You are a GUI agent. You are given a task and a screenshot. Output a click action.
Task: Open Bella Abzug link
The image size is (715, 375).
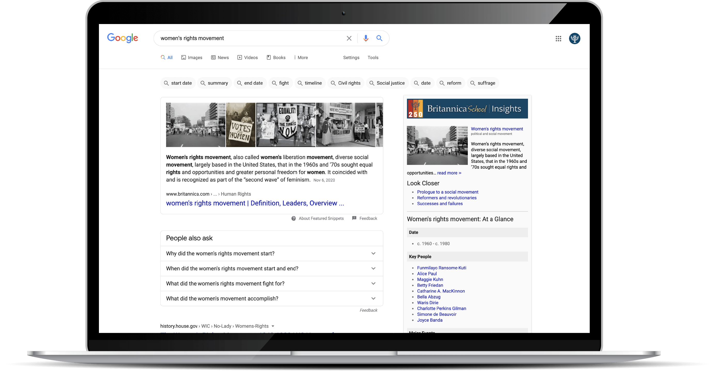pyautogui.click(x=429, y=297)
